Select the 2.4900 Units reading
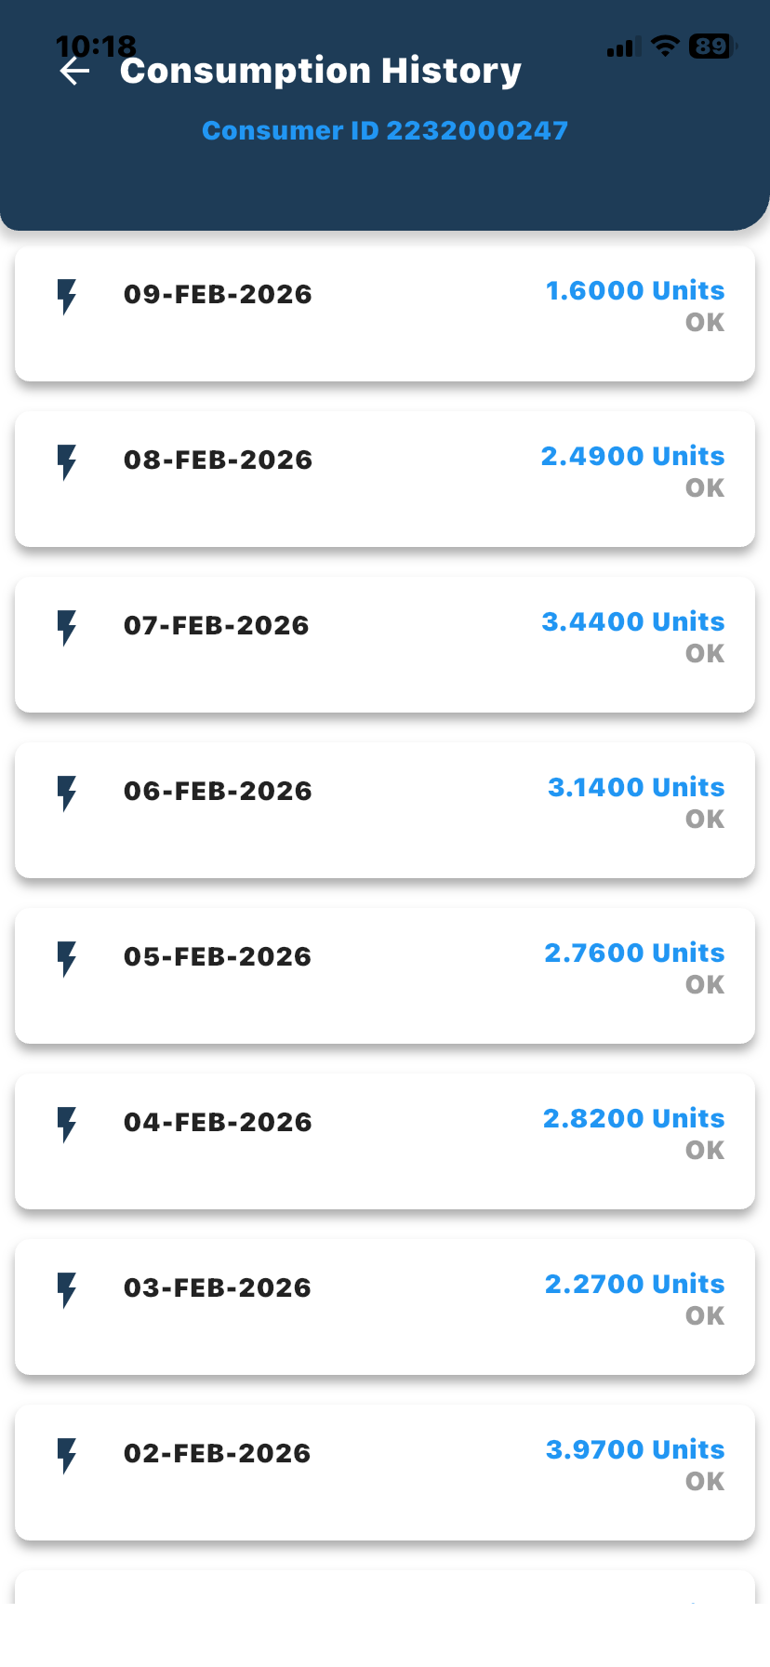 pyautogui.click(x=632, y=456)
